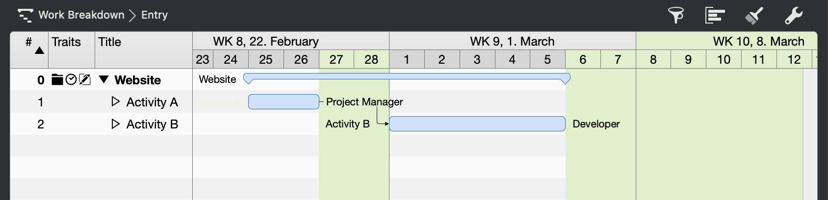Click the note edit trait icon on Website row
Image resolution: width=828 pixels, height=200 pixels.
[x=85, y=79]
